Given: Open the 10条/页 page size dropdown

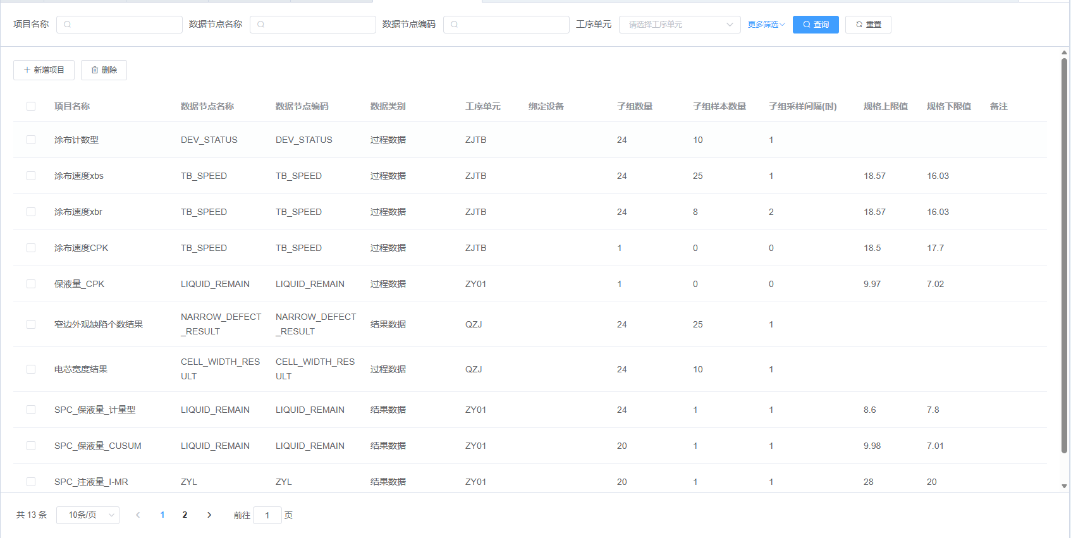Looking at the screenshot, I should pyautogui.click(x=88, y=515).
